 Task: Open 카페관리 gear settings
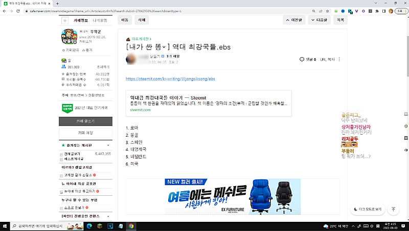pos(71,50)
